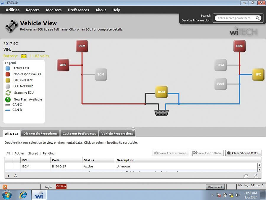266x200 pixels.
Task: Select the ABS ECU node
Action: [x=63, y=65]
